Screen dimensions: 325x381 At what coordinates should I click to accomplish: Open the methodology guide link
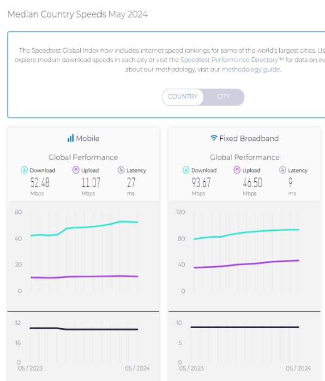[250, 69]
